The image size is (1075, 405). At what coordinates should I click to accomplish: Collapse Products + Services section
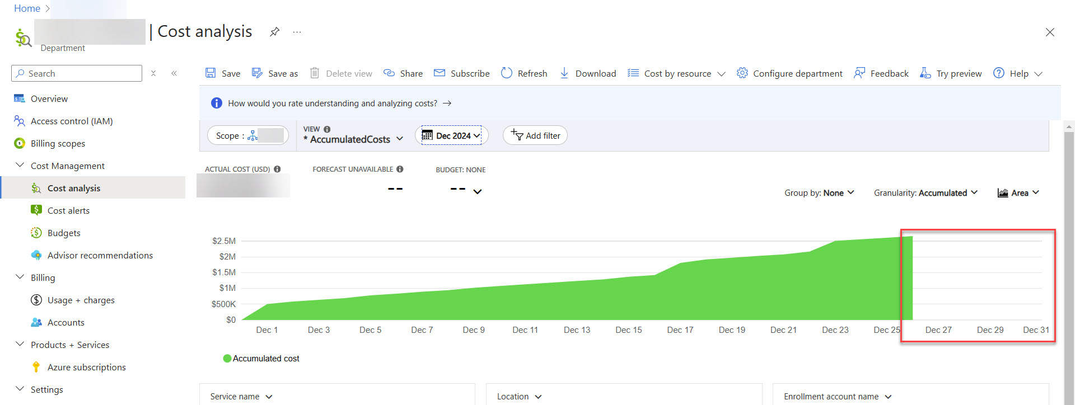click(20, 344)
